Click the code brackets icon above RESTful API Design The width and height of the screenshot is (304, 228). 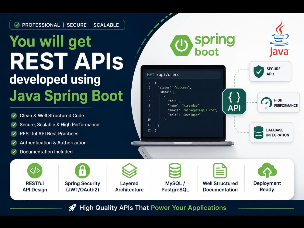click(35, 171)
